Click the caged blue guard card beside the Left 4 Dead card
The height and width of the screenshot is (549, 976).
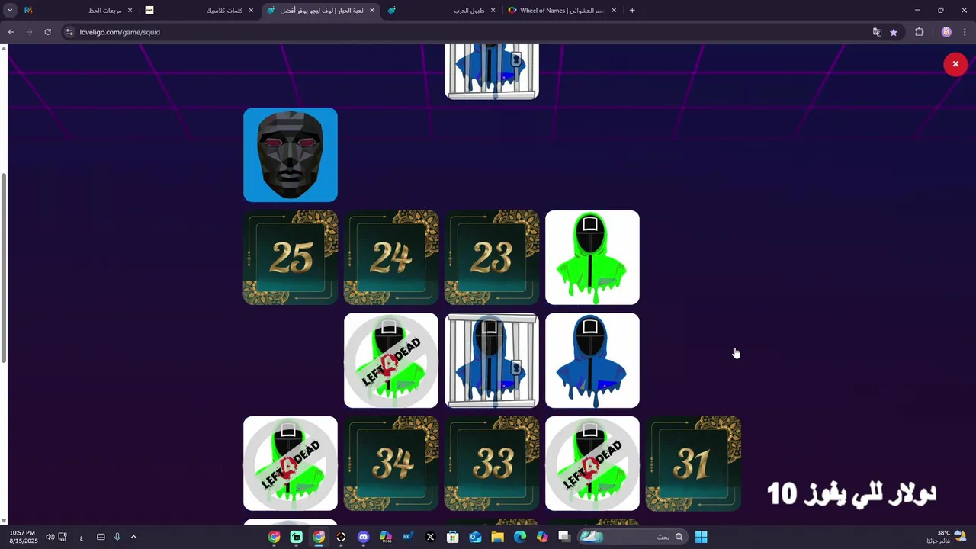point(492,361)
